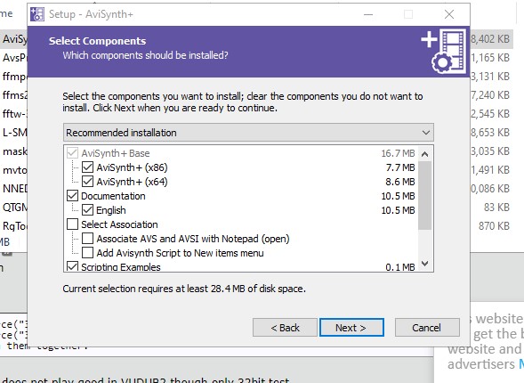Select the 870 KB file size in background window

[x=494, y=226]
